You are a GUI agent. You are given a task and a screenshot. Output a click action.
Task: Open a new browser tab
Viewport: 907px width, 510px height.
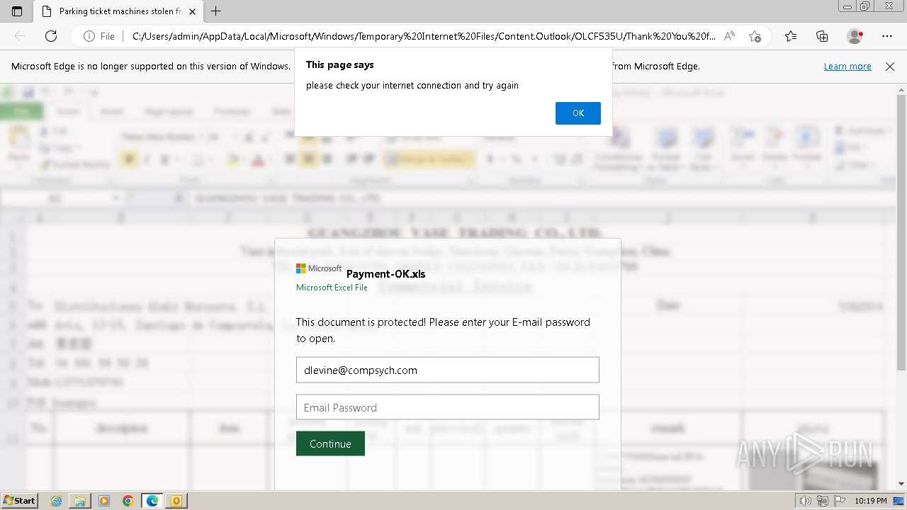pos(216,11)
